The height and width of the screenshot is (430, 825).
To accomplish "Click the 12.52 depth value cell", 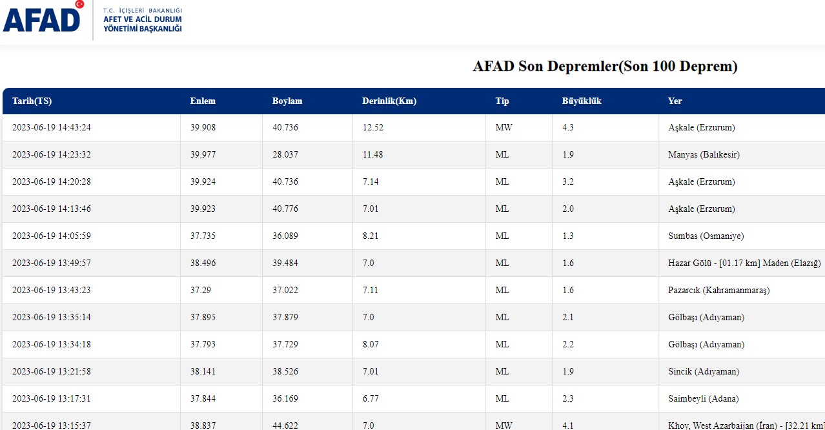I will [x=373, y=128].
